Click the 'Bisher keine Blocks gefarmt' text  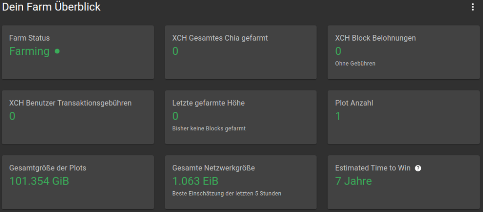[x=209, y=128]
